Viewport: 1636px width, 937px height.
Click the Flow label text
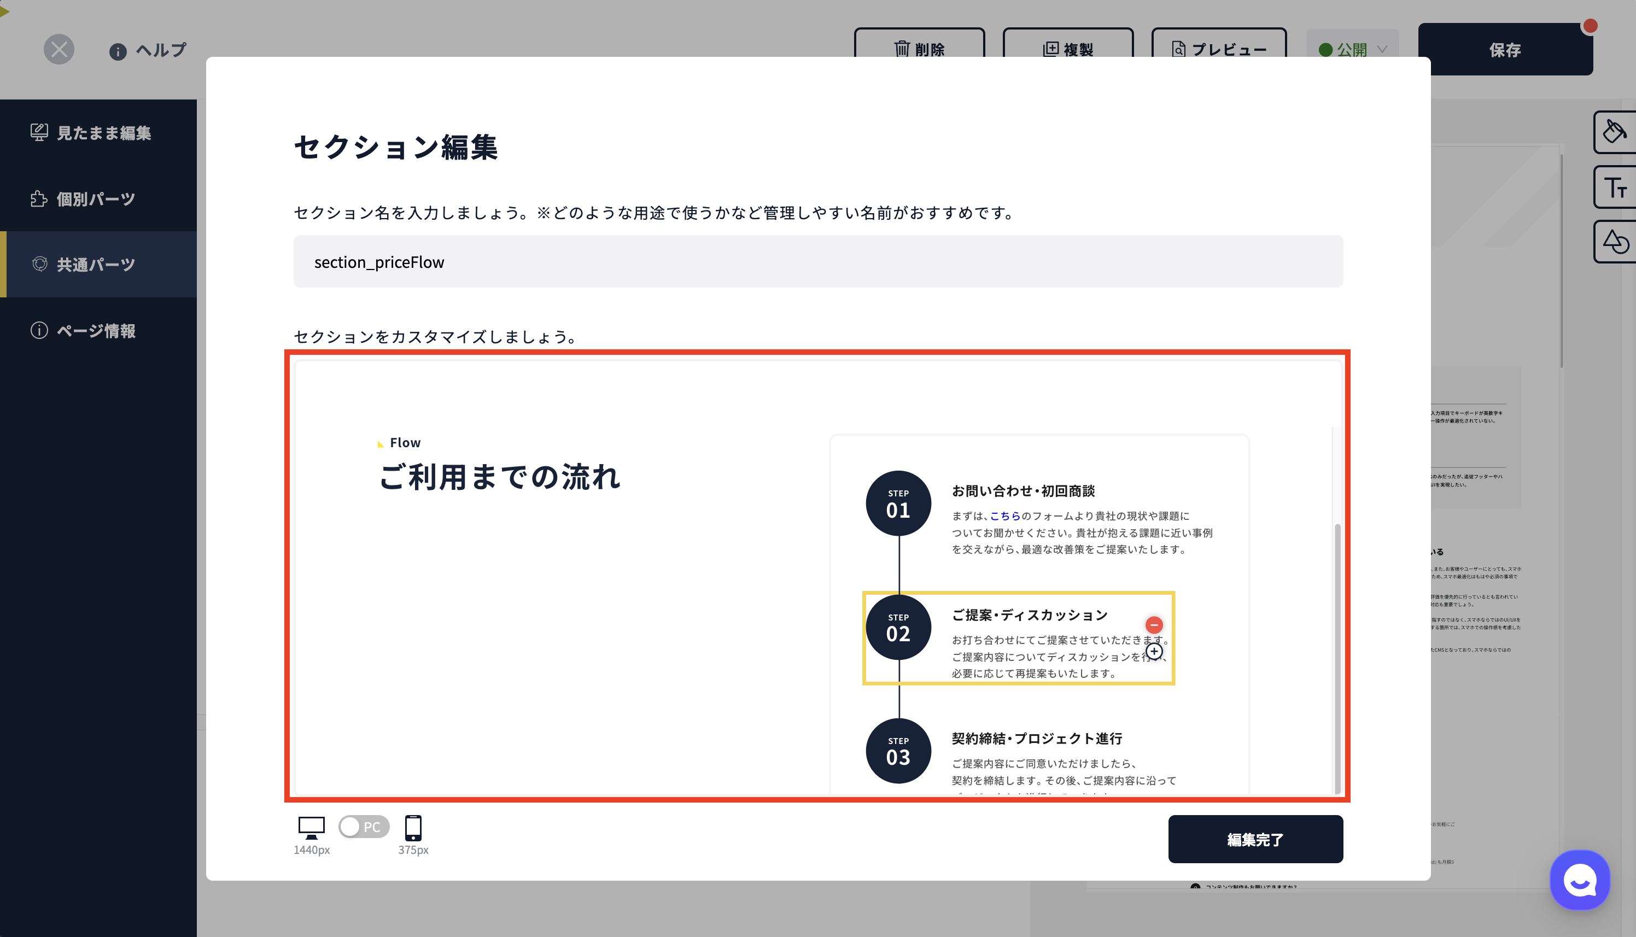point(406,443)
